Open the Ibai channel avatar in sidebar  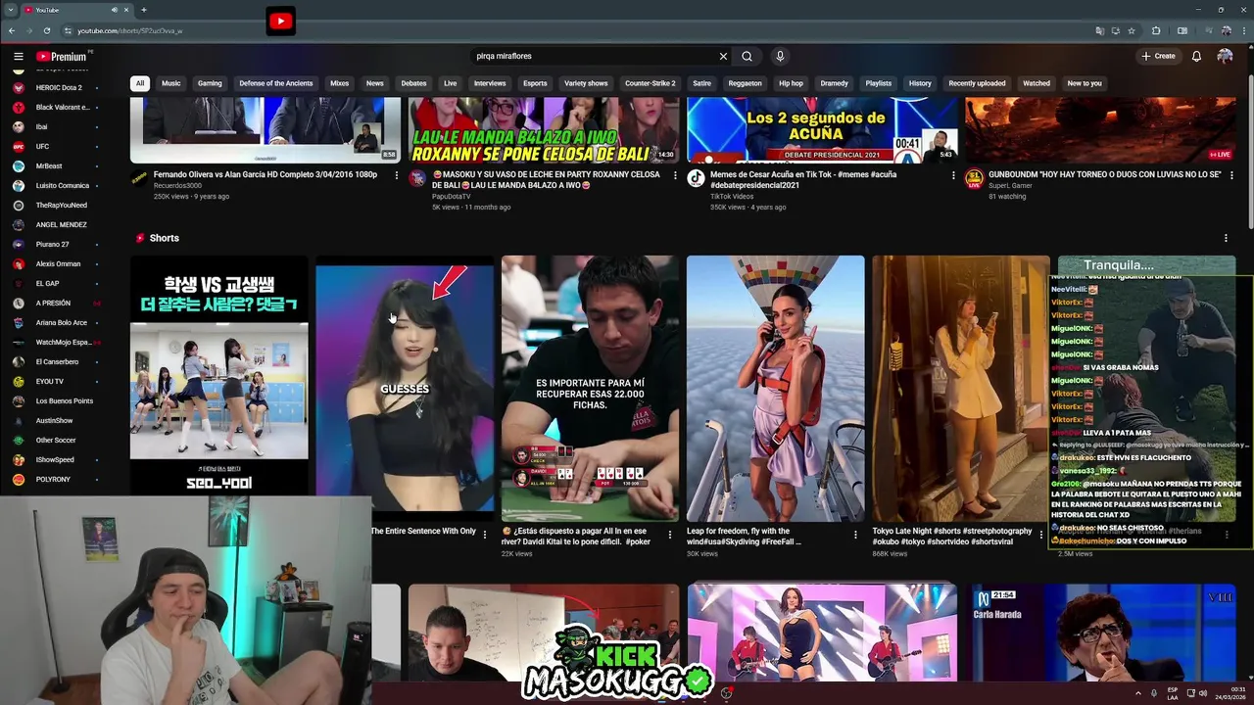(x=19, y=126)
